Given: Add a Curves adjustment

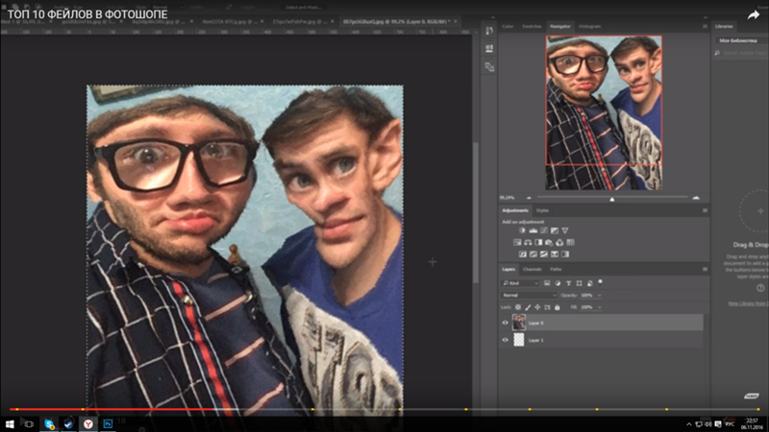Looking at the screenshot, I should pos(544,230).
